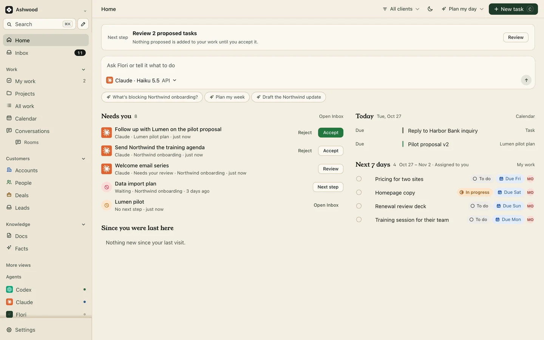Toggle dark mode with the moon icon
Screen dimensions: 544x340
[x=430, y=9]
